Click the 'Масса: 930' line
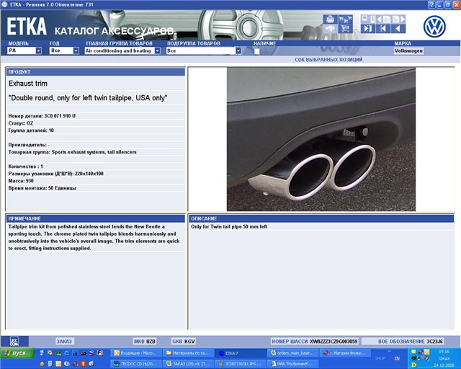The width and height of the screenshot is (461, 369). (x=21, y=181)
